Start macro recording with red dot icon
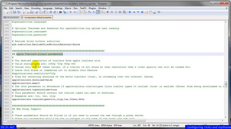231x129 pixels. [108, 12]
